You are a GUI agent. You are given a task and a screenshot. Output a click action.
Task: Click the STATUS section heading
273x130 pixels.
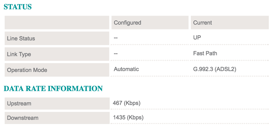coord(17,7)
